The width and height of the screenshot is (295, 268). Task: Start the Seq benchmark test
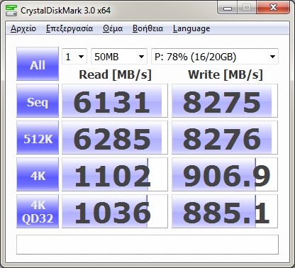click(38, 101)
